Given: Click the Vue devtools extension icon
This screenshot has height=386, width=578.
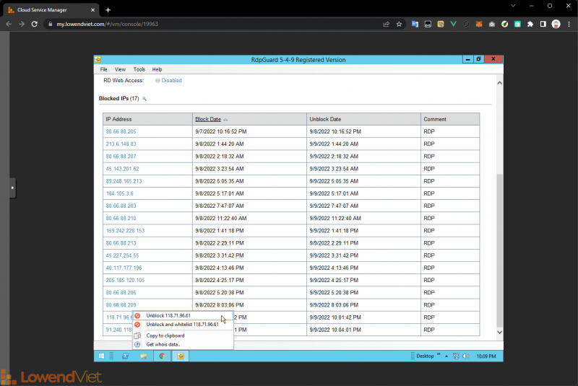Looking at the screenshot, I should tap(454, 24).
